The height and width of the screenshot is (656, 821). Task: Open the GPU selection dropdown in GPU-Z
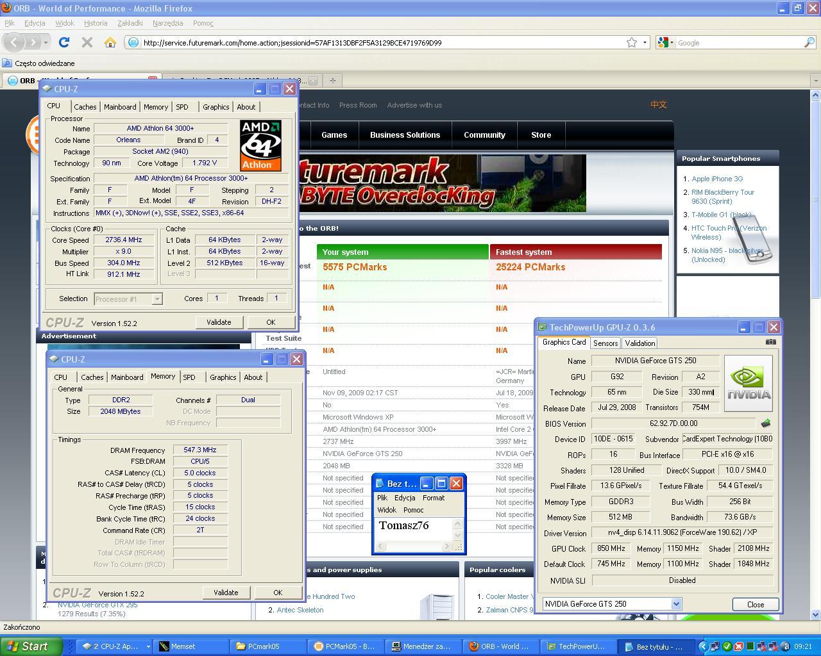coord(612,603)
